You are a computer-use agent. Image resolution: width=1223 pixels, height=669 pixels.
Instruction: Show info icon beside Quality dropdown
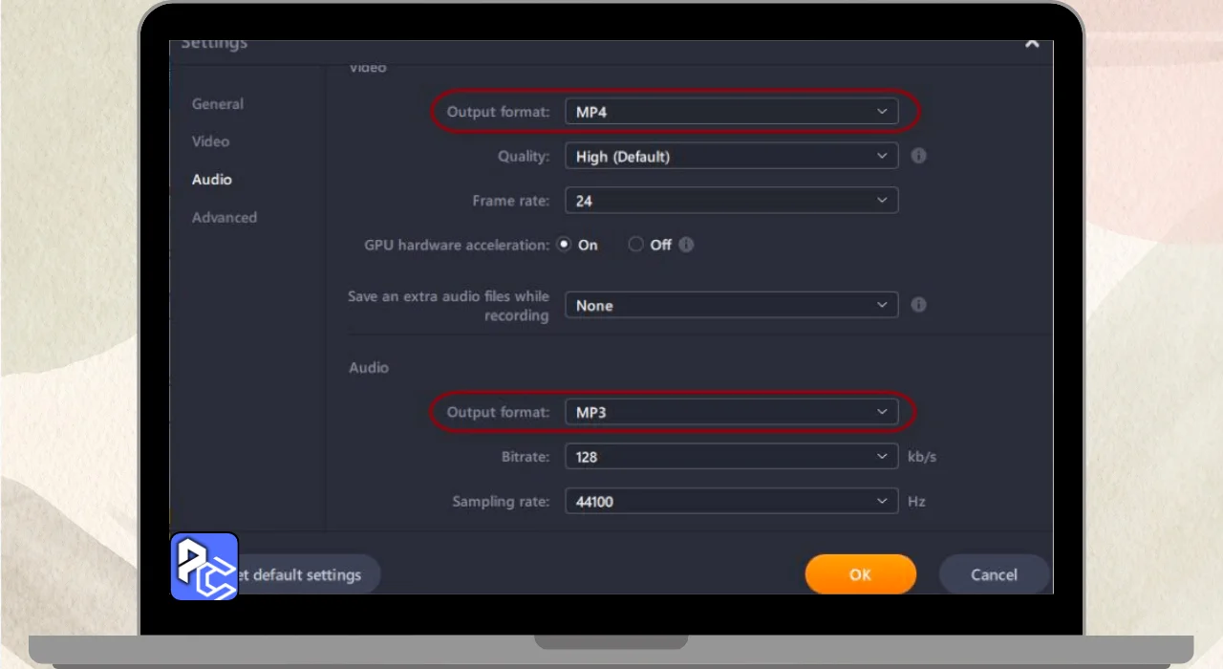918,156
